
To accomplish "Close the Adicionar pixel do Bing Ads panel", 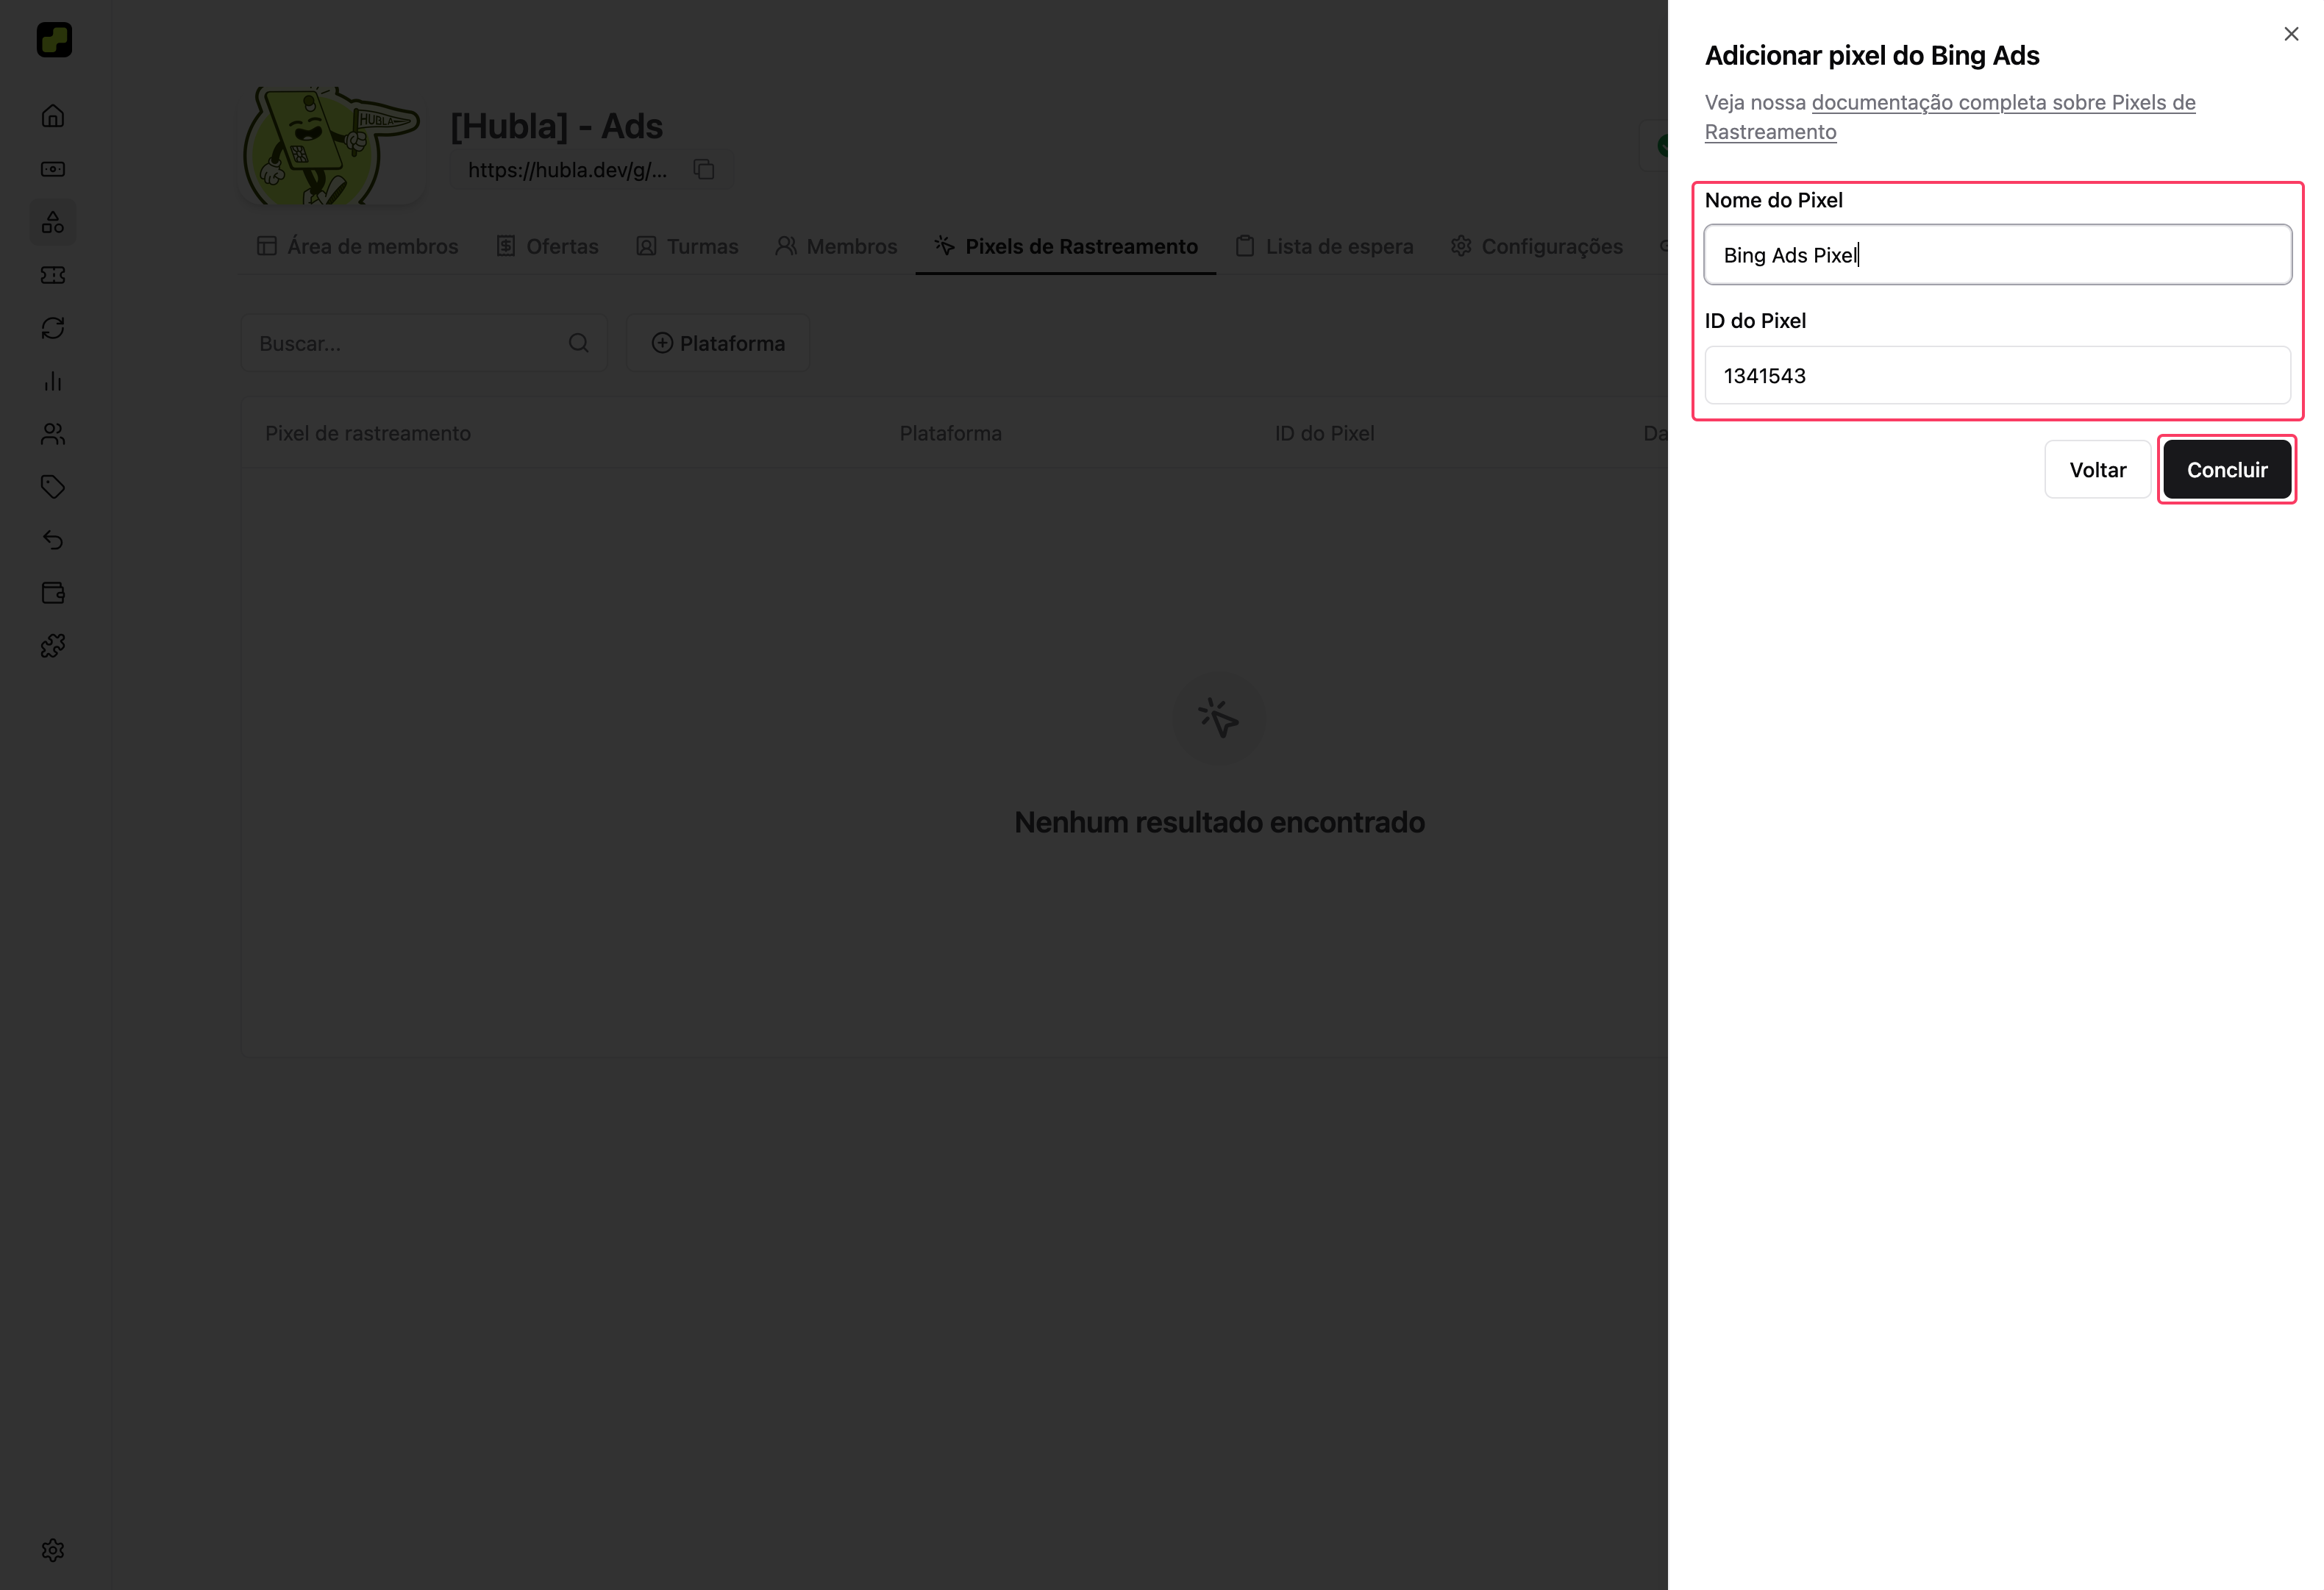I will point(2291,34).
